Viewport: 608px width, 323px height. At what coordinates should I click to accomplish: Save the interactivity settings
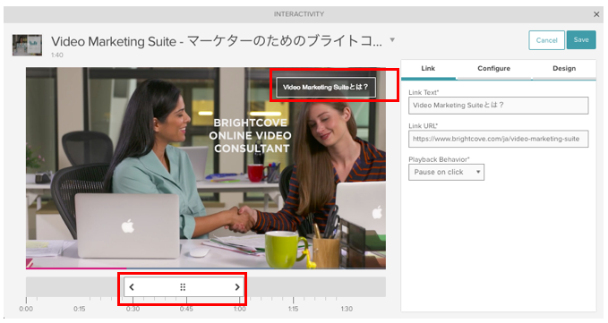click(x=581, y=40)
